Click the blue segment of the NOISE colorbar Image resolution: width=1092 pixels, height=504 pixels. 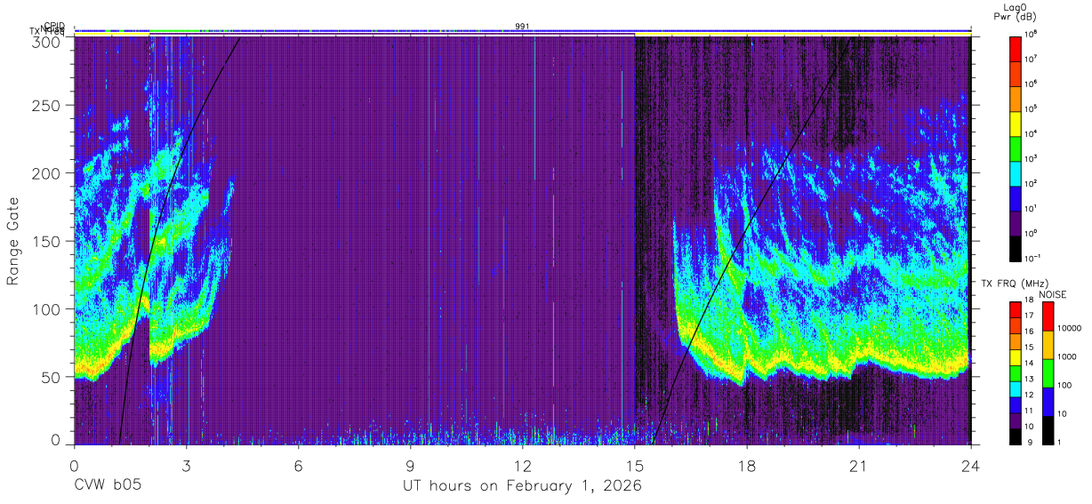coord(1048,400)
